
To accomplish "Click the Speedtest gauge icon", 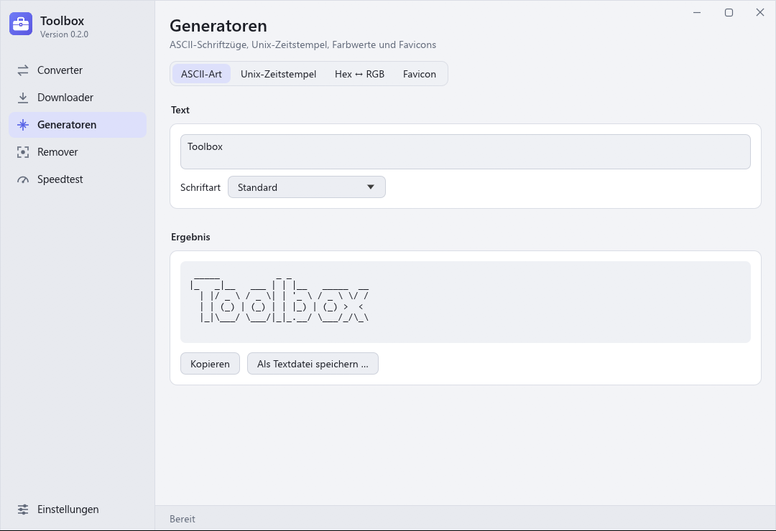I will (x=23, y=179).
